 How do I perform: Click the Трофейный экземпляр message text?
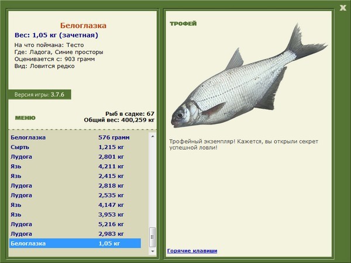[x=243, y=144]
